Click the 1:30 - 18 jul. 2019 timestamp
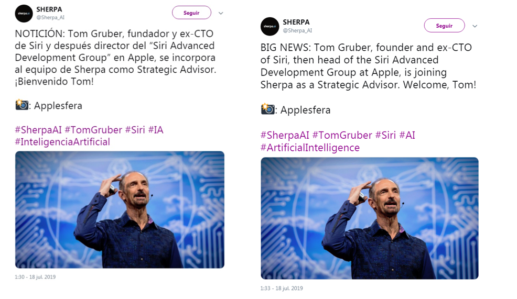Screen dimensions: 517x299 [35, 277]
